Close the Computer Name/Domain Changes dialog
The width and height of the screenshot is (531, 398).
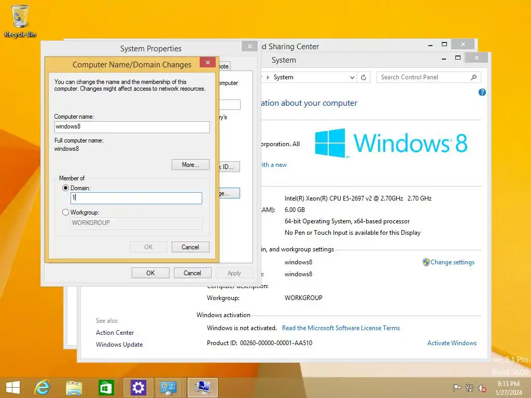(208, 62)
